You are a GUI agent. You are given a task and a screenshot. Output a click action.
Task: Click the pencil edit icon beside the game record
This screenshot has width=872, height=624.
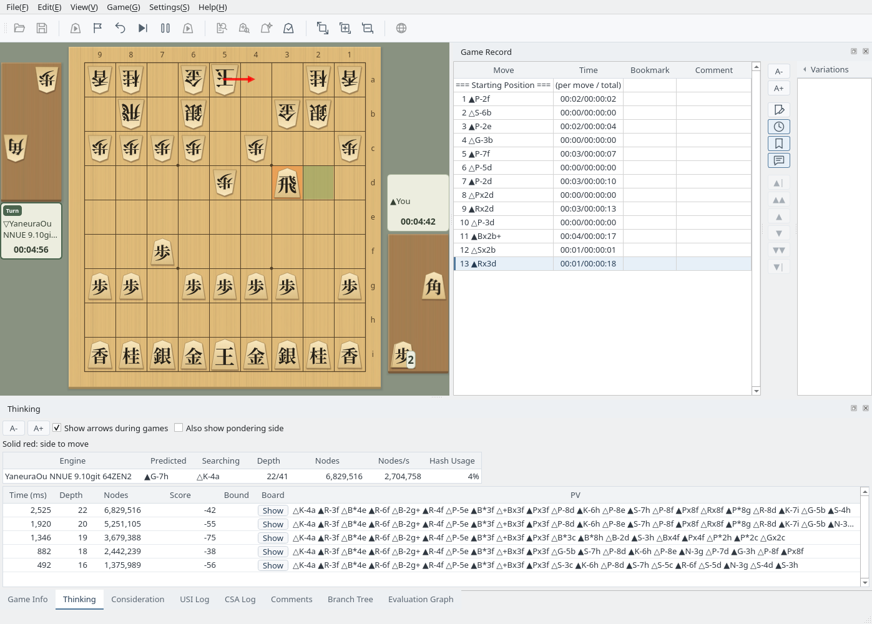pos(779,110)
